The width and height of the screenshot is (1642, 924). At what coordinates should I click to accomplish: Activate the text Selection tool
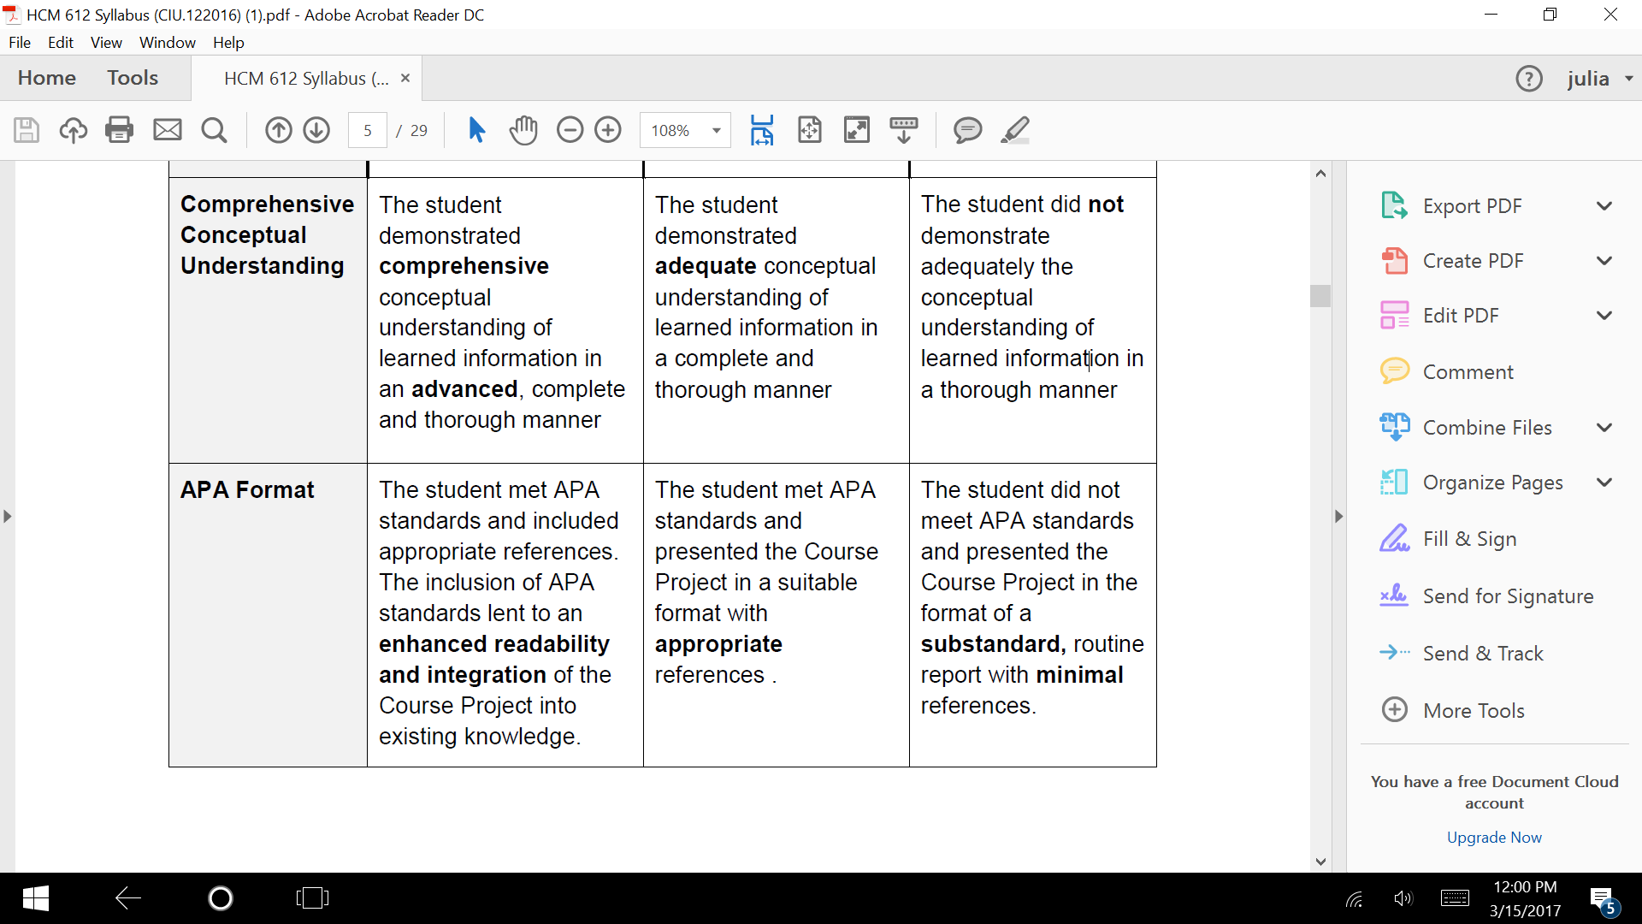pos(476,130)
